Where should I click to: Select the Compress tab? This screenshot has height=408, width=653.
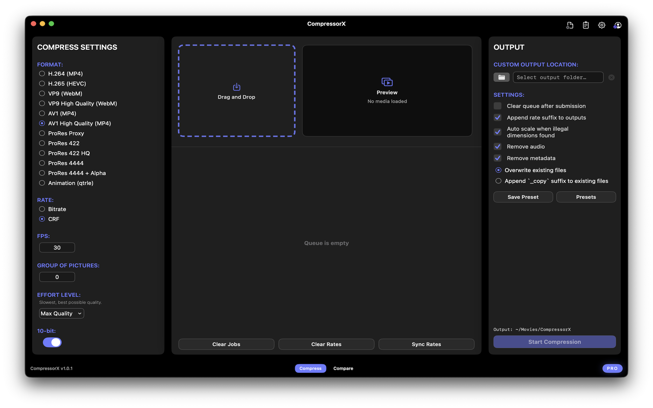[x=310, y=368]
